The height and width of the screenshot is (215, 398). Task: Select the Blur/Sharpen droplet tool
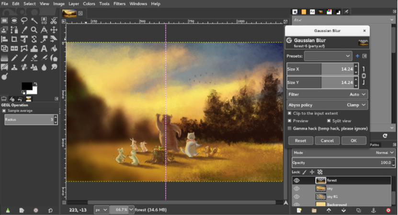click(44, 67)
